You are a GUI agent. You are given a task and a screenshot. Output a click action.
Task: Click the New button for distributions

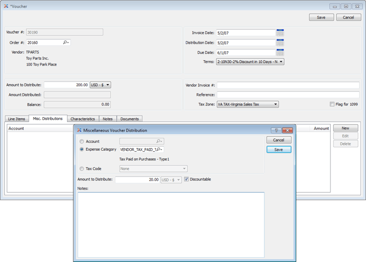(x=345, y=128)
